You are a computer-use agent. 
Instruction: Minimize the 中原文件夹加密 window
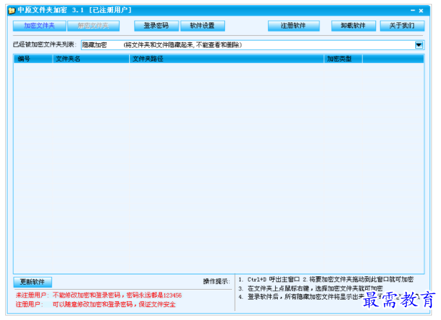click(413, 10)
